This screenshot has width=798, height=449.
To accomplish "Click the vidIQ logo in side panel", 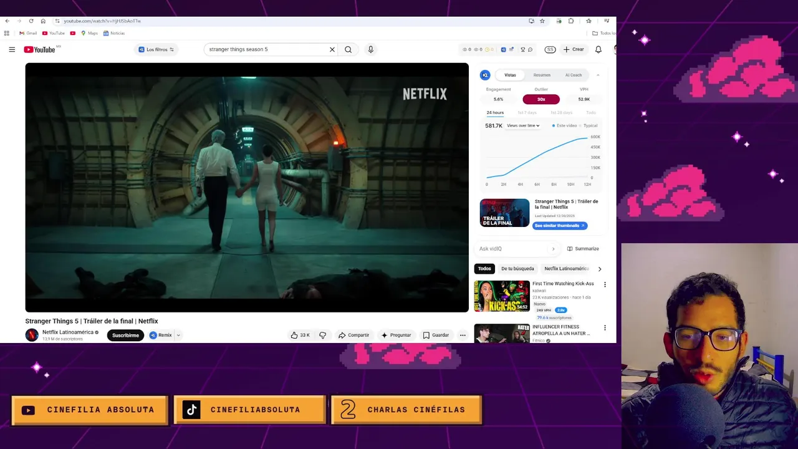I will click(485, 75).
